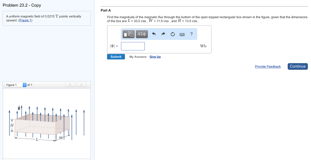Continue to the next part

pos(298,66)
